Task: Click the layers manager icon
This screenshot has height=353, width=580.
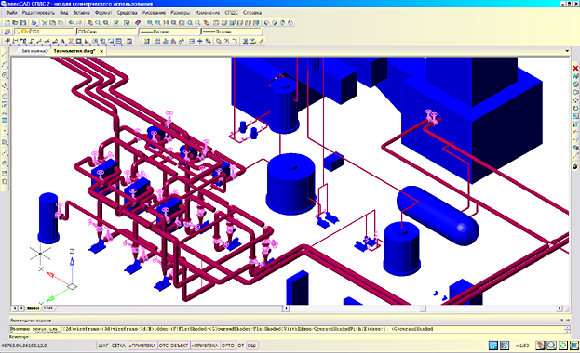Action: pyautogui.click(x=7, y=33)
